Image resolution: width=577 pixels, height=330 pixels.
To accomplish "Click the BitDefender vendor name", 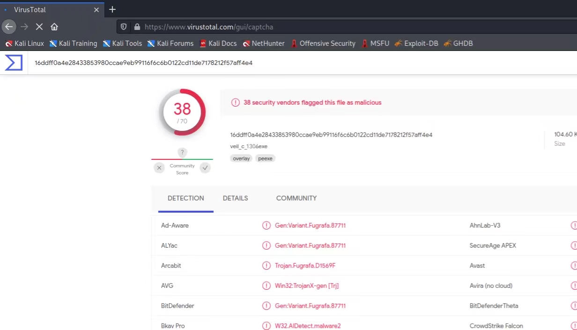I will pyautogui.click(x=178, y=306).
